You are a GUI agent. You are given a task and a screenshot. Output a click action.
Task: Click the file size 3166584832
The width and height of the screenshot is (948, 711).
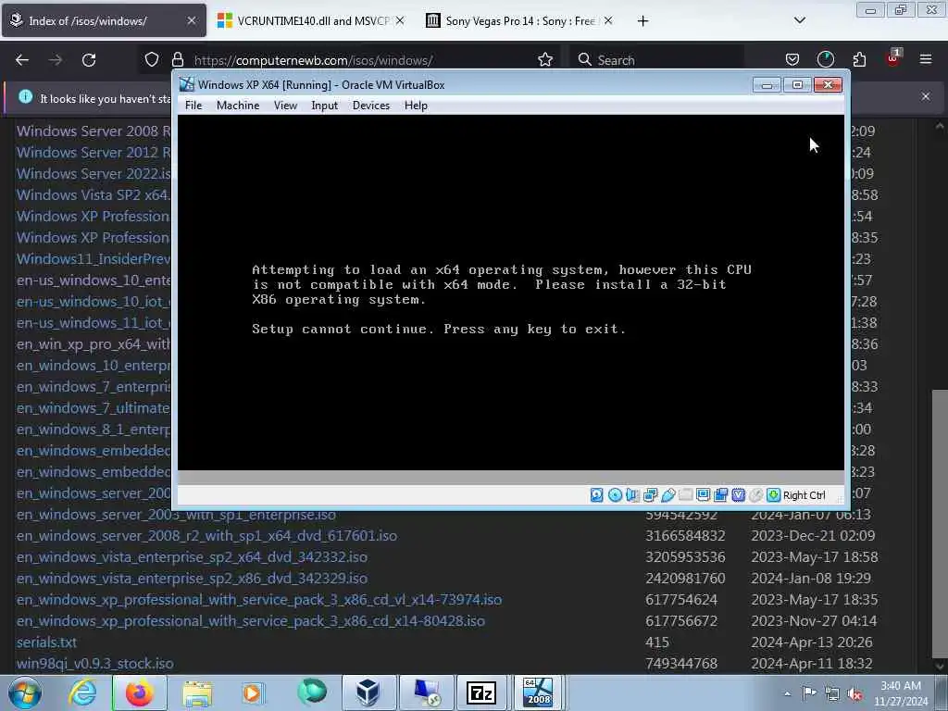[x=685, y=536]
